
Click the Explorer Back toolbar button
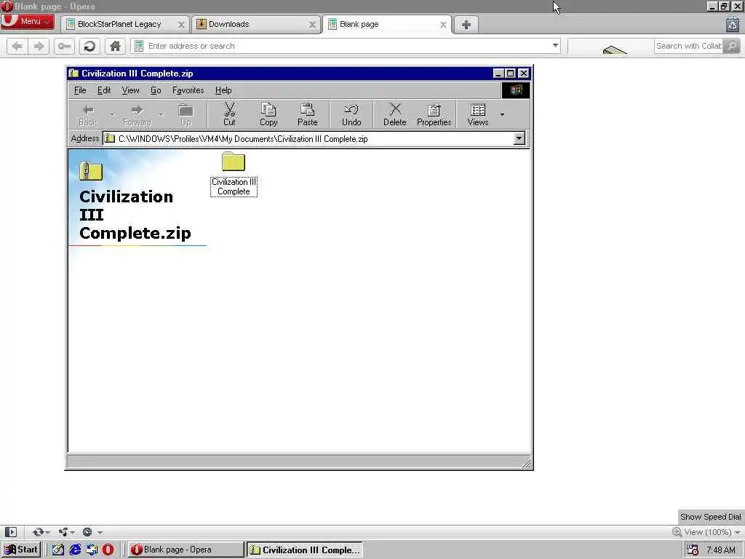point(88,114)
